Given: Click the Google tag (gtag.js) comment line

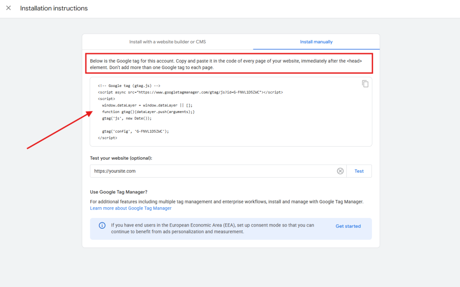Looking at the screenshot, I should point(129,85).
